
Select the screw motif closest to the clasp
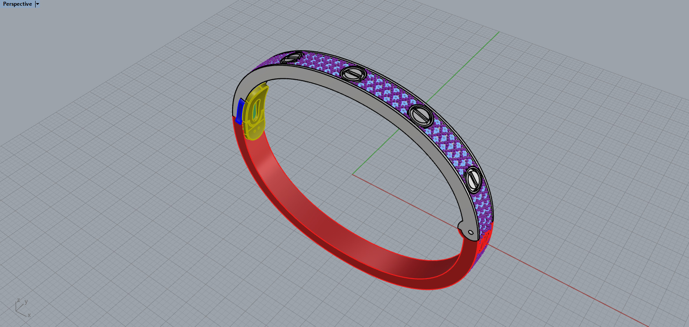292,57
